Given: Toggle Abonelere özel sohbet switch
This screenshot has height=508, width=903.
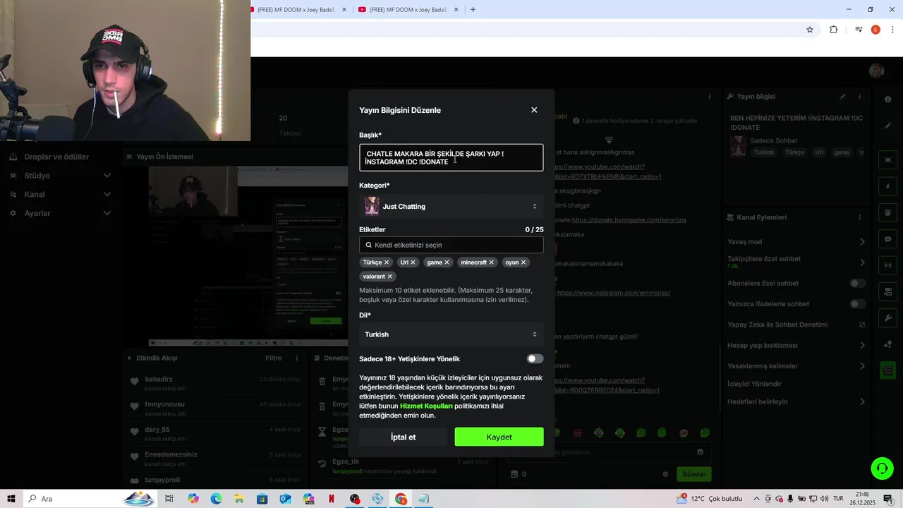Looking at the screenshot, I should point(857,284).
